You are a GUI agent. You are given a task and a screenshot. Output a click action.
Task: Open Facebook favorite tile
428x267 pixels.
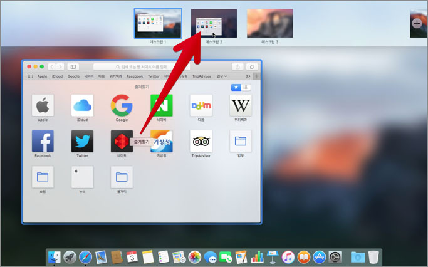[43, 141]
